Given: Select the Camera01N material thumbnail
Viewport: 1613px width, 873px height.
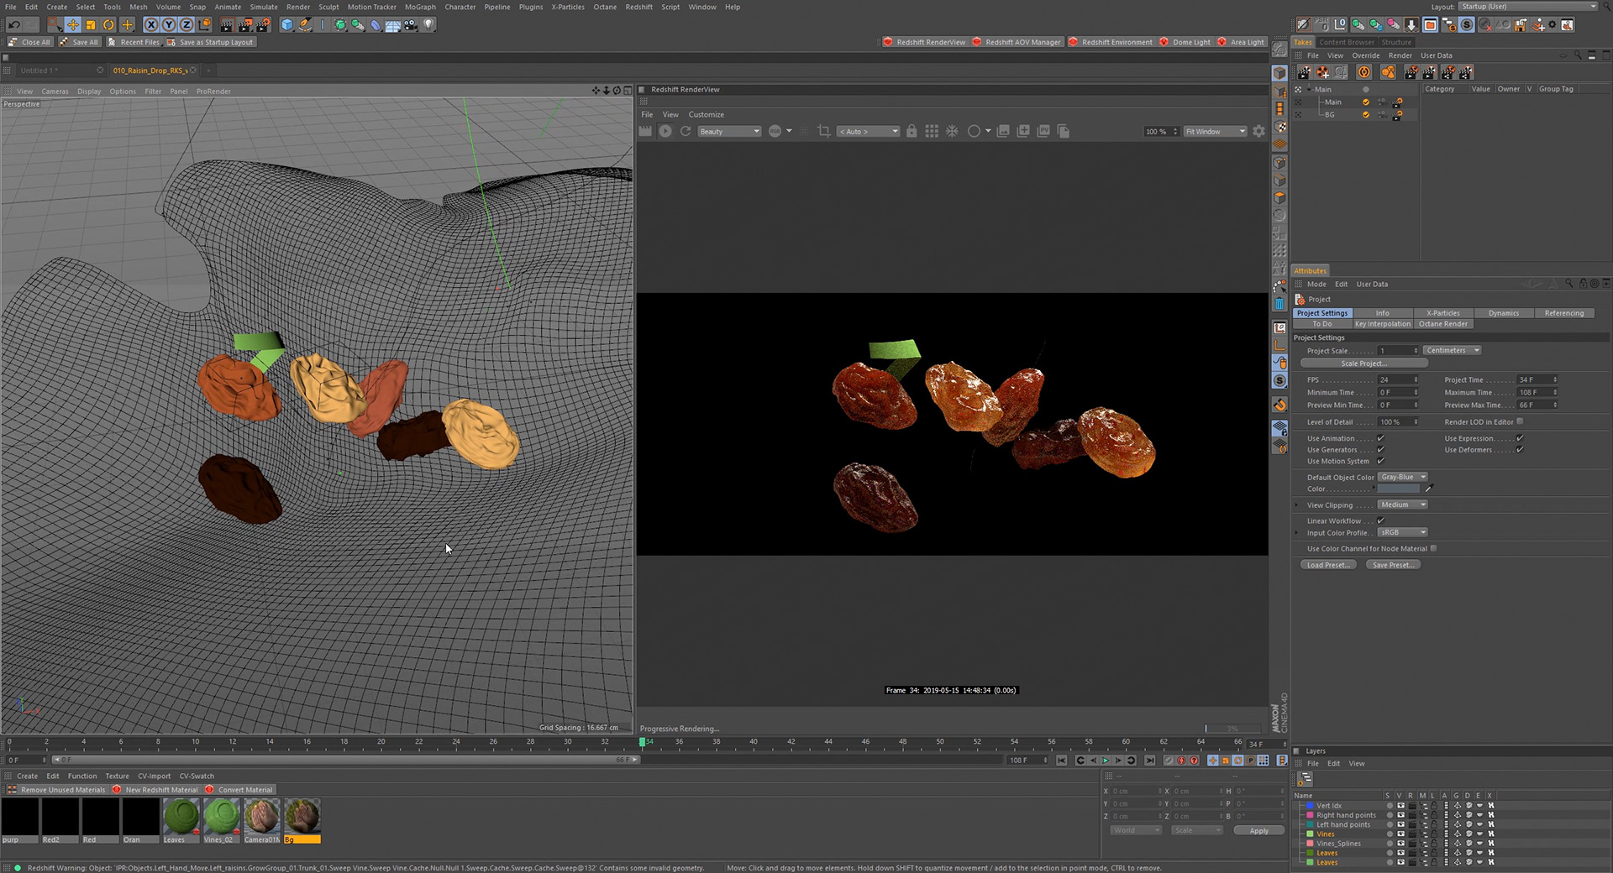Looking at the screenshot, I should tap(261, 817).
